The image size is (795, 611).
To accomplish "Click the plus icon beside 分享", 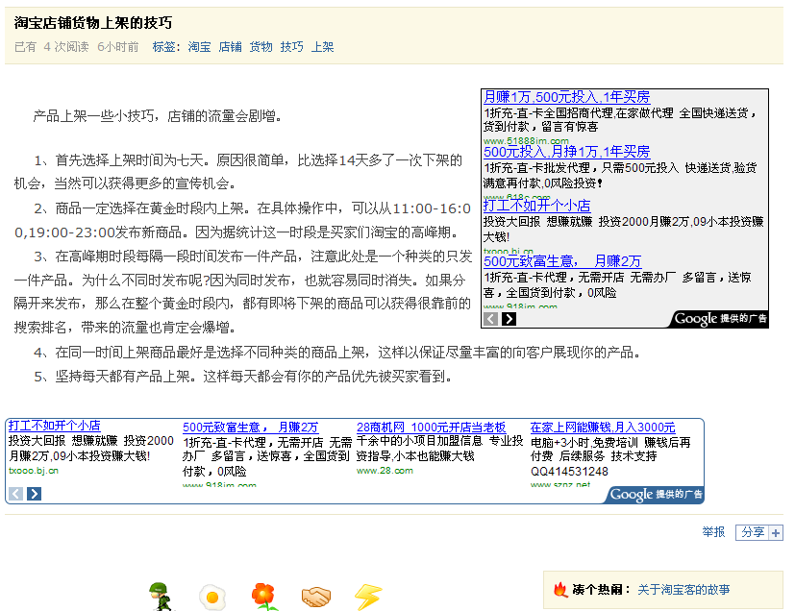I will coord(776,532).
